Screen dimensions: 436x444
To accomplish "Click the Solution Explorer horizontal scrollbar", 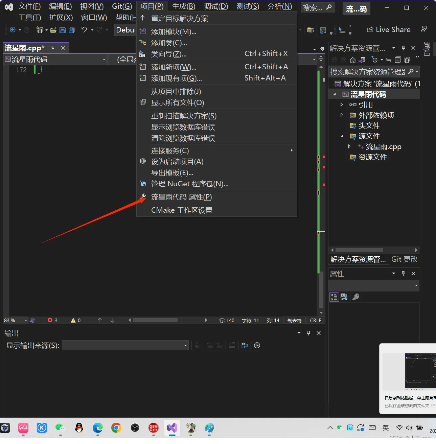I will click(x=359, y=250).
